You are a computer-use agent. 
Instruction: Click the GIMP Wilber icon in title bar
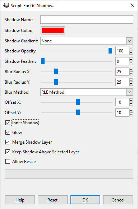[x=6, y=5]
